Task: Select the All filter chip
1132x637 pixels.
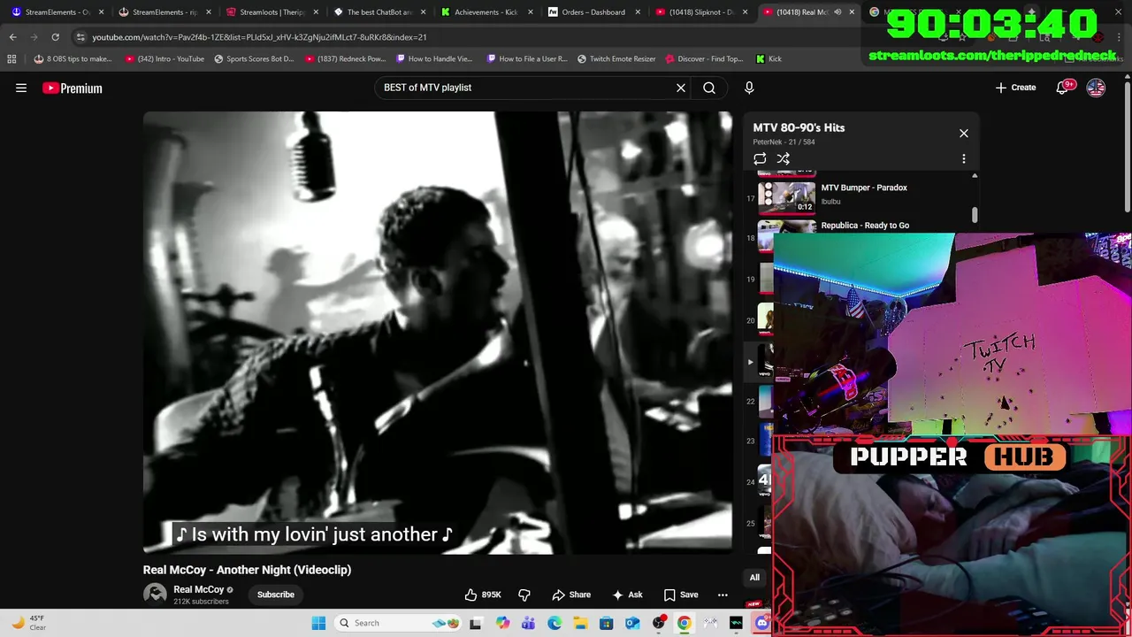Action: [754, 578]
